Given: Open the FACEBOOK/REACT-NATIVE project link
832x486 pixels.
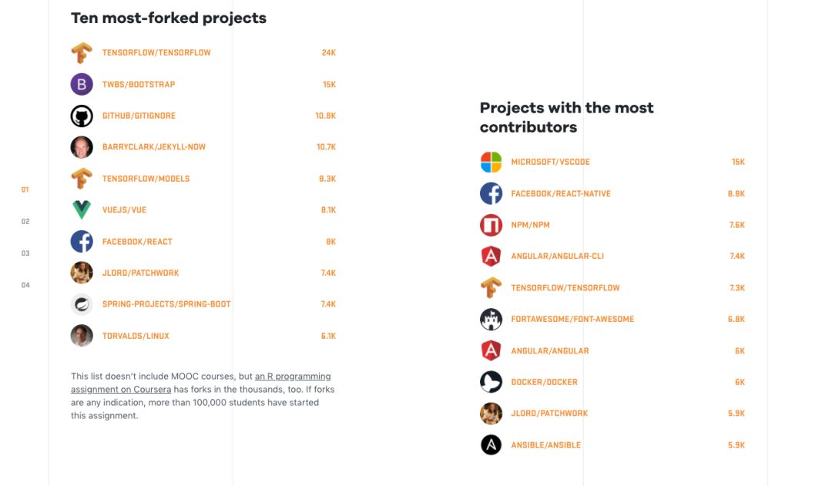Looking at the screenshot, I should point(560,194).
